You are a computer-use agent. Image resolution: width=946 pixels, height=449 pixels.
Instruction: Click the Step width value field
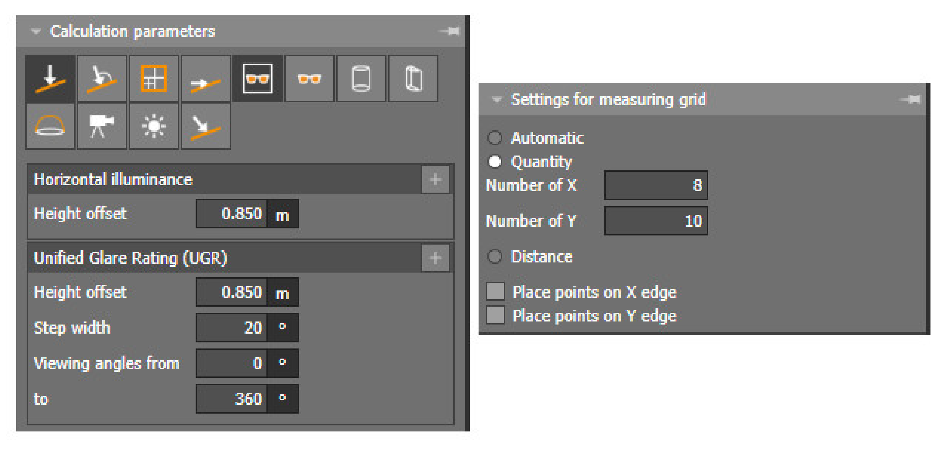pyautogui.click(x=232, y=327)
